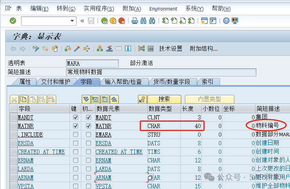Screen dimensions: 290x189
Task: Click the Contents table grid icon
Action: (x=151, y=48)
